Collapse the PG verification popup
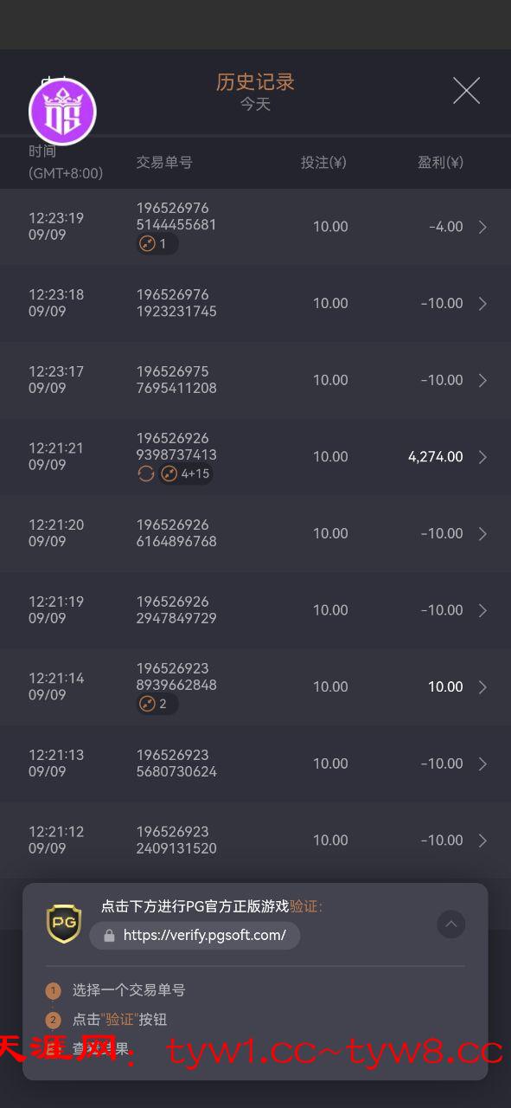This screenshot has width=511, height=1108. coord(450,924)
